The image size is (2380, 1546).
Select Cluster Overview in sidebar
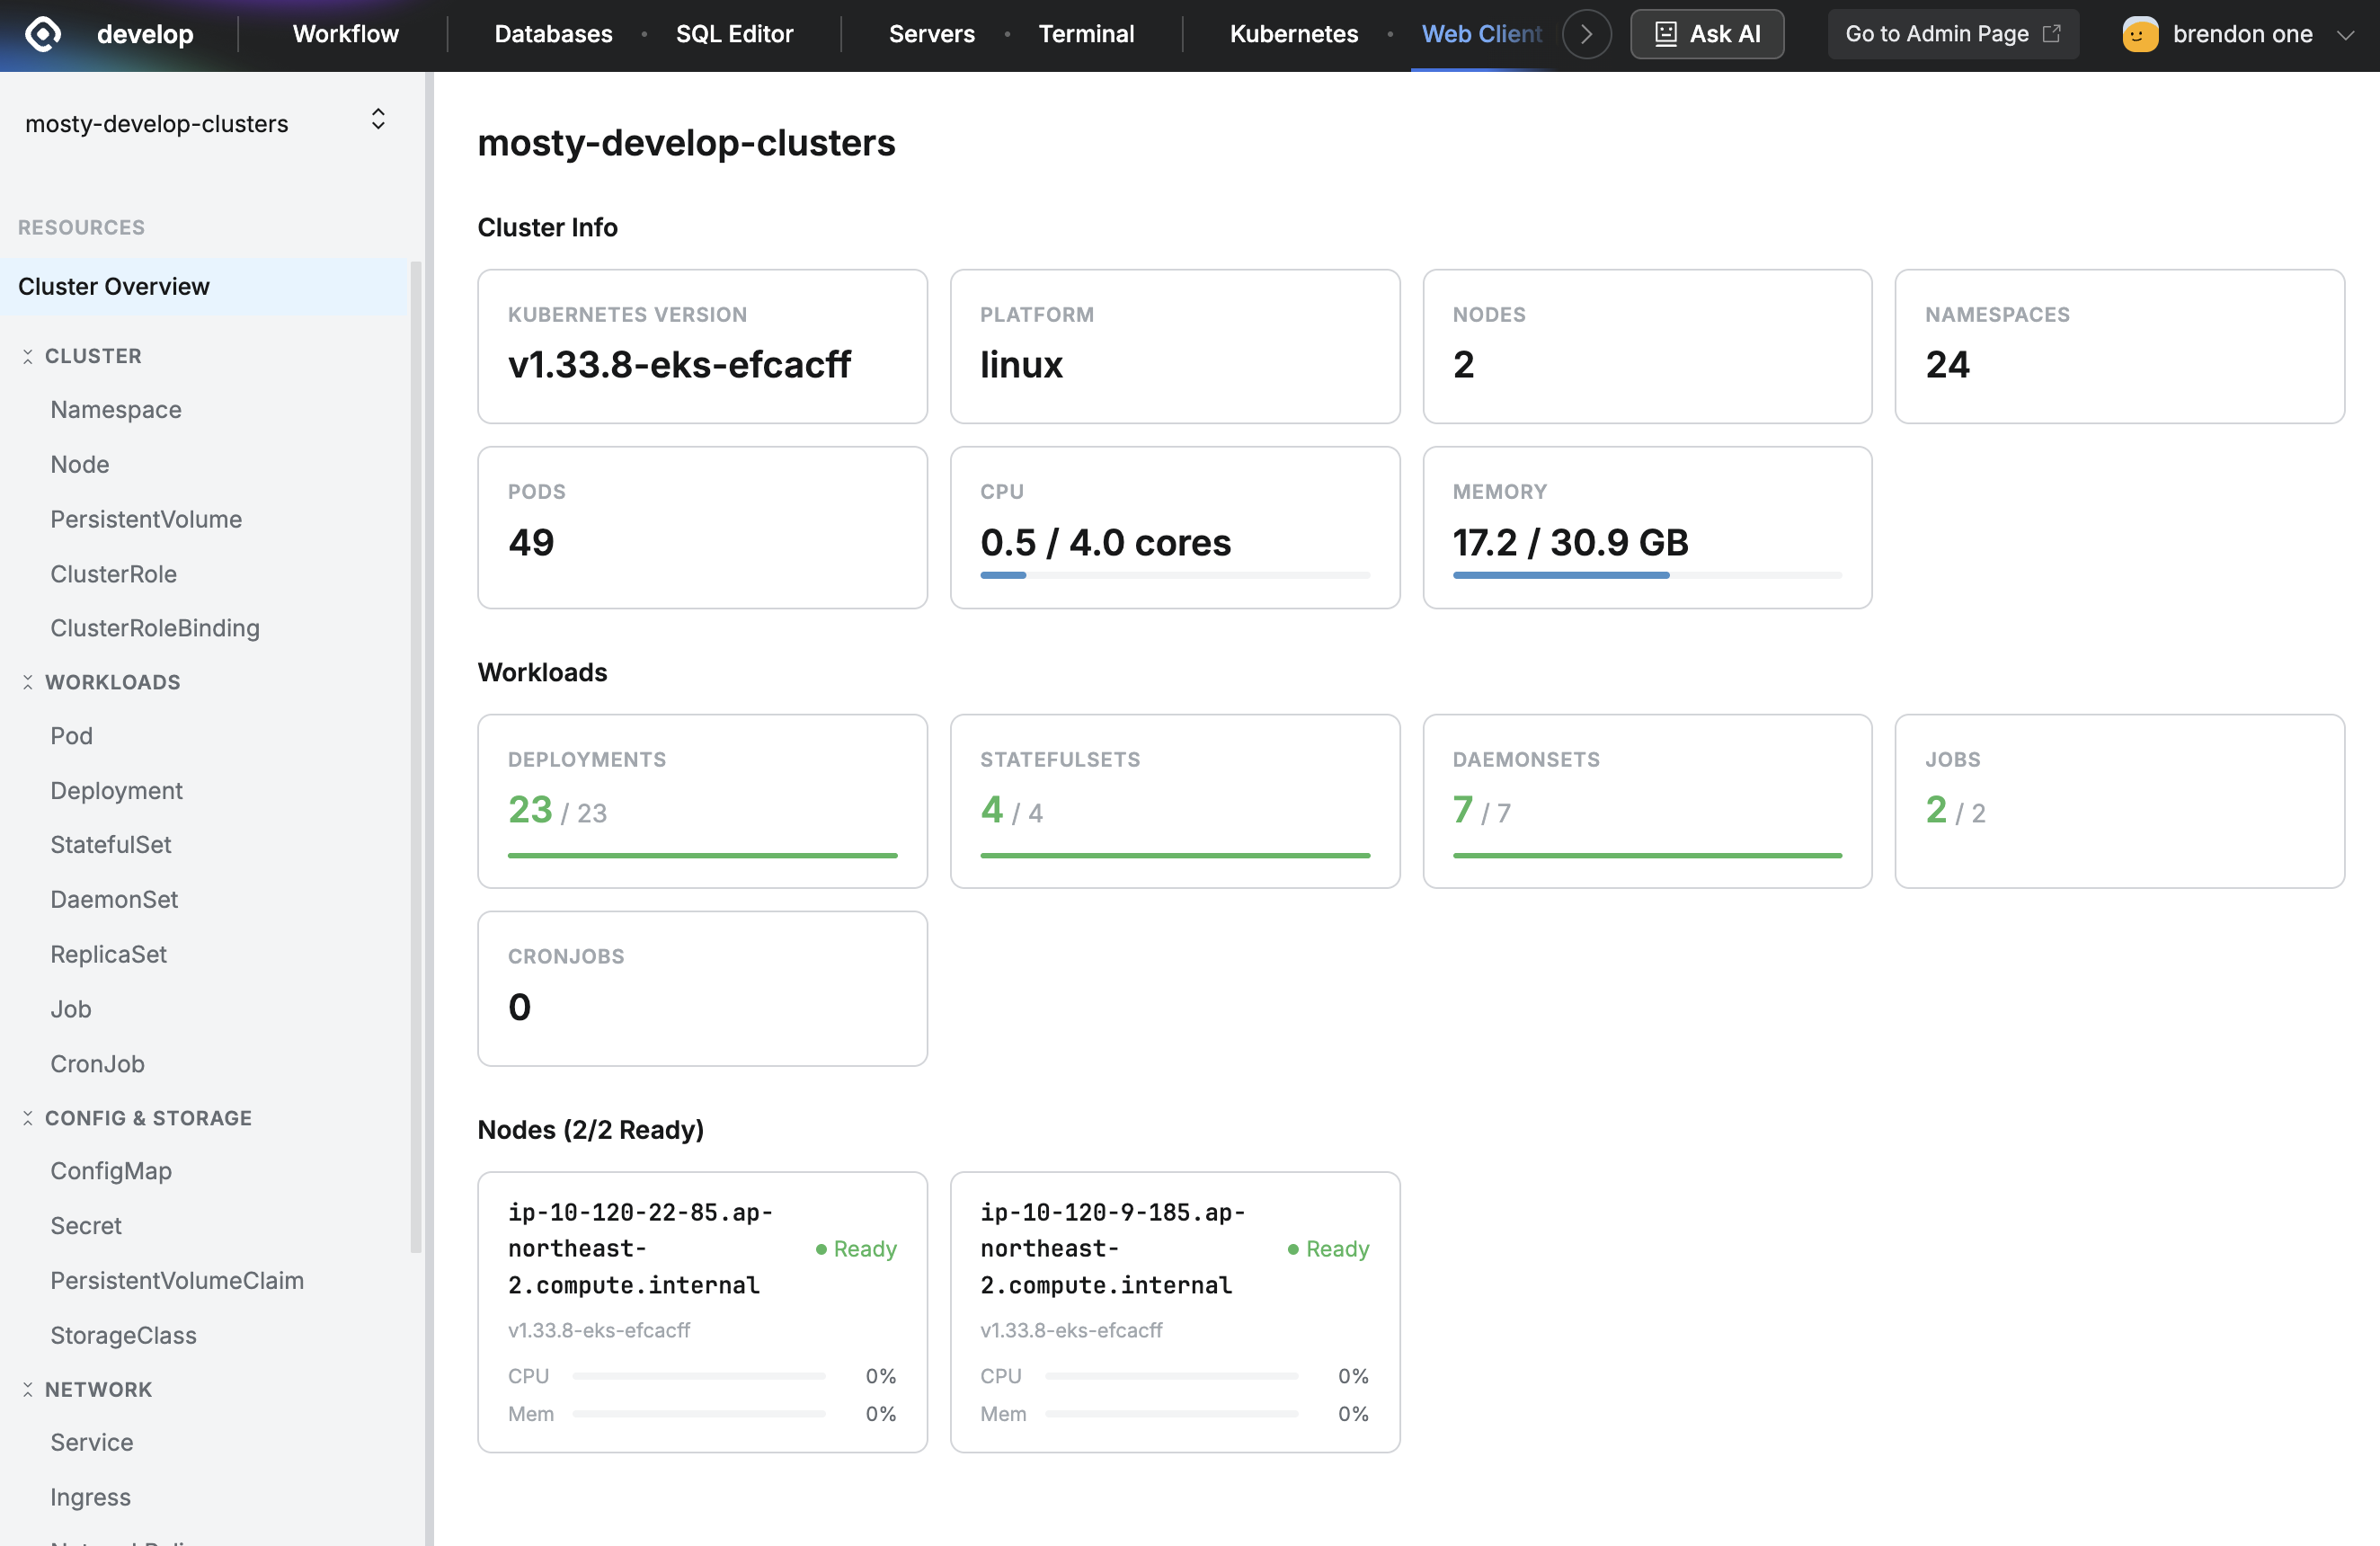(204, 287)
